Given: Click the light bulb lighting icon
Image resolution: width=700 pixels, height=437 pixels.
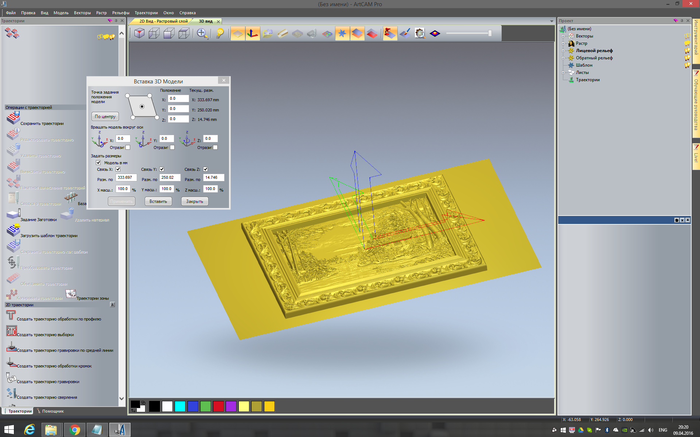Looking at the screenshot, I should [x=220, y=34].
